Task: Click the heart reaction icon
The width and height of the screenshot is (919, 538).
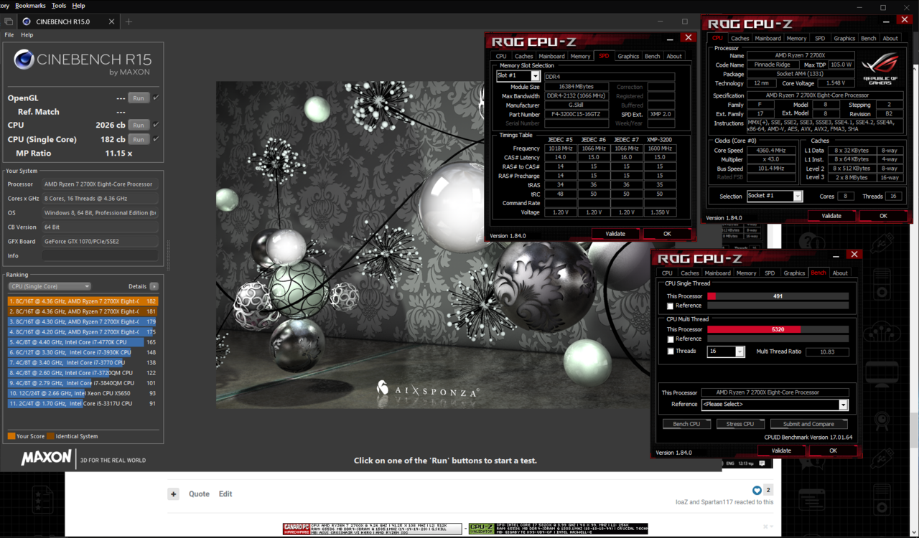Action: [x=757, y=490]
